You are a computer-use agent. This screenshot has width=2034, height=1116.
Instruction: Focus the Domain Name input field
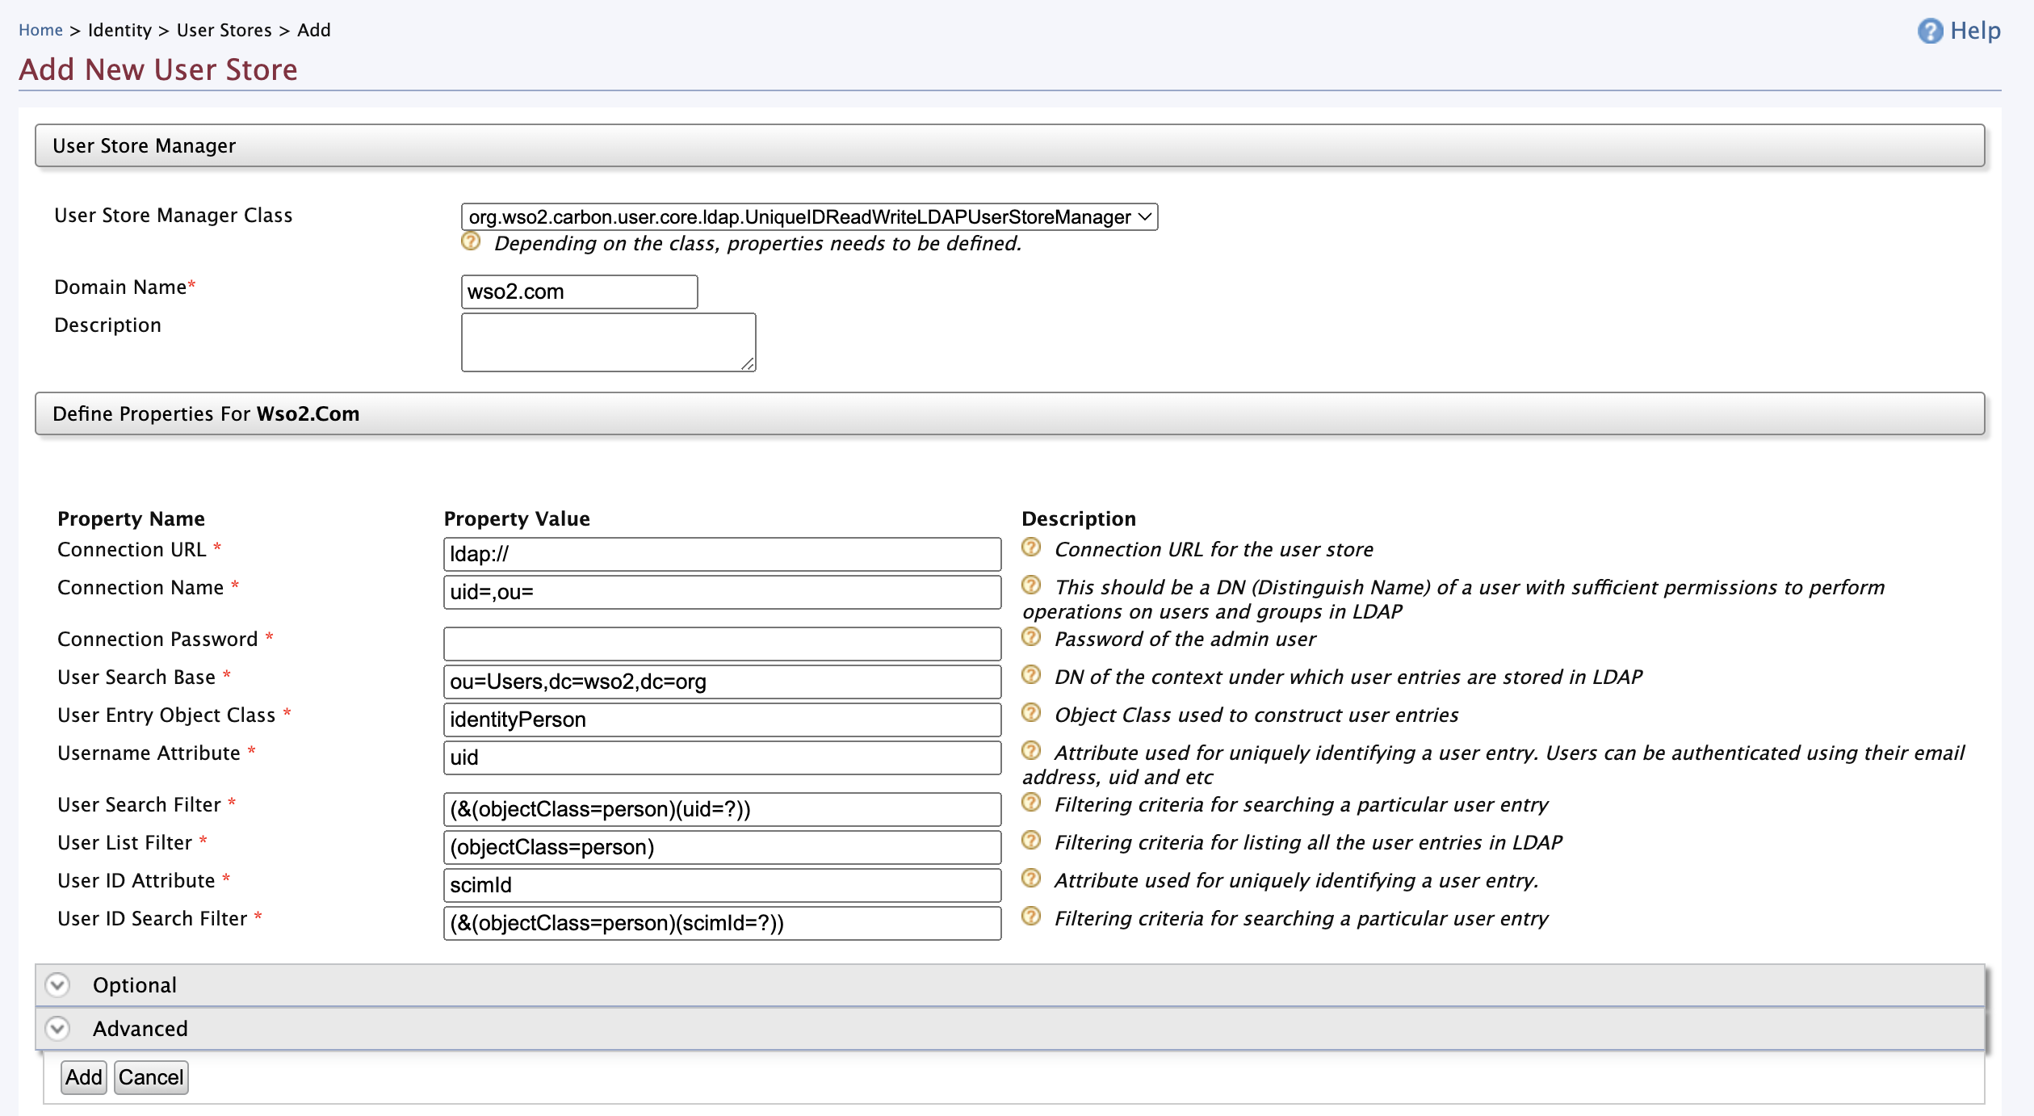click(579, 292)
